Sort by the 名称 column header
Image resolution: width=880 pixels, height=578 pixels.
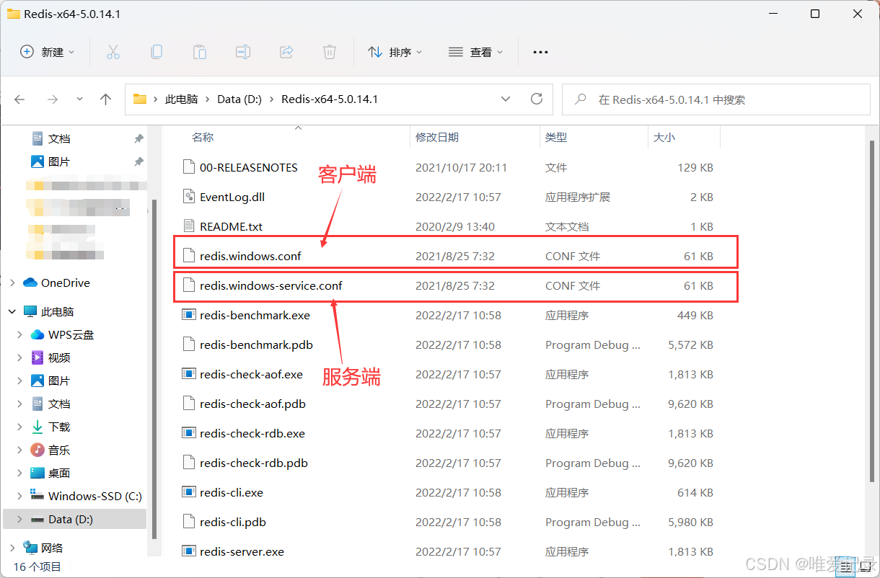203,137
